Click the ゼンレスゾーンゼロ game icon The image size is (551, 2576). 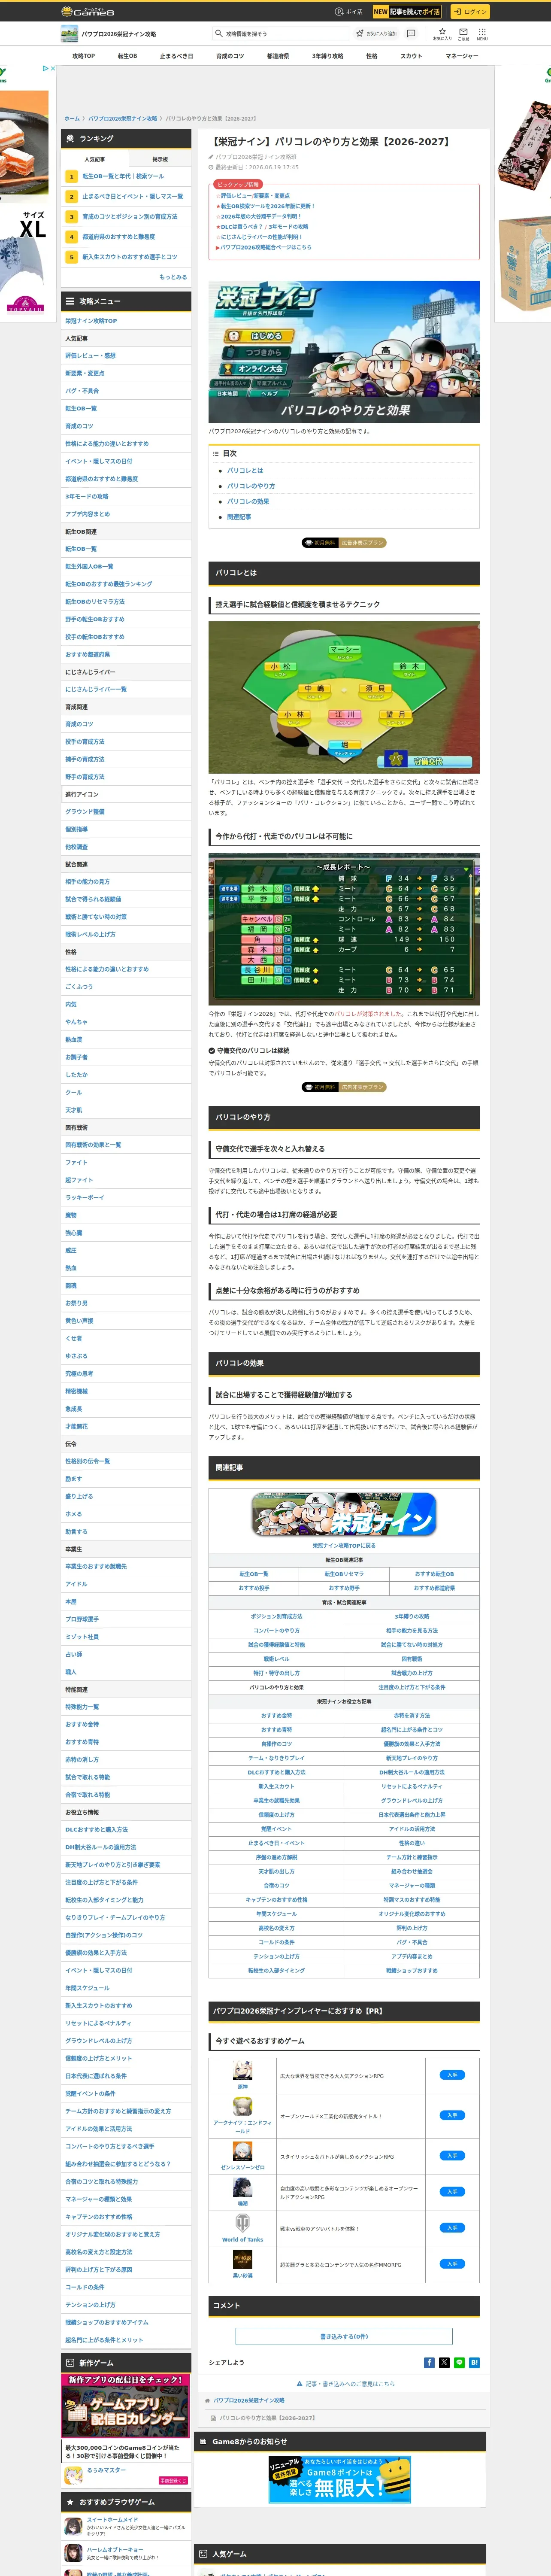[x=242, y=2152]
